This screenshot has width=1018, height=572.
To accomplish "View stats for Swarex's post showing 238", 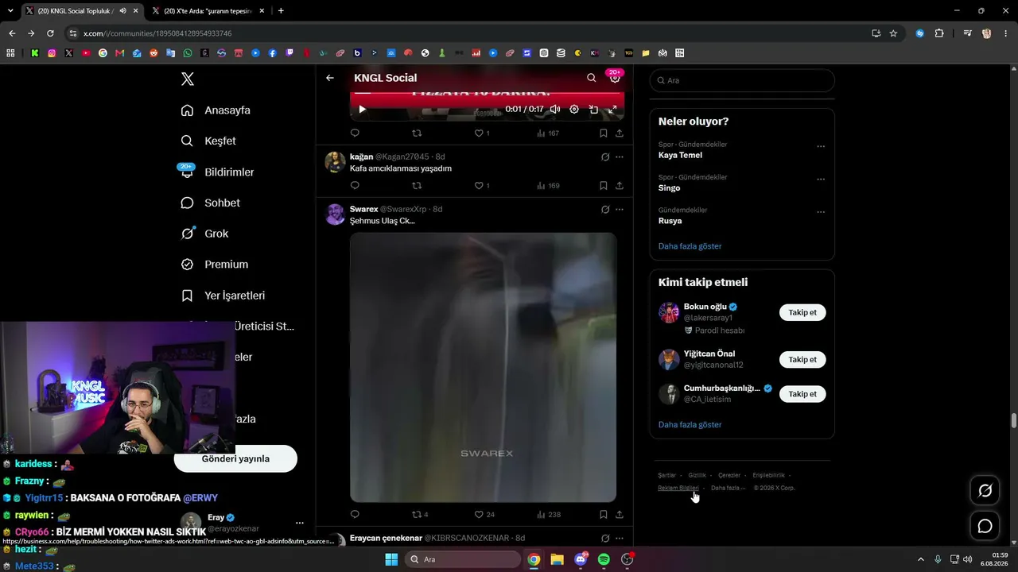I will (x=549, y=514).
